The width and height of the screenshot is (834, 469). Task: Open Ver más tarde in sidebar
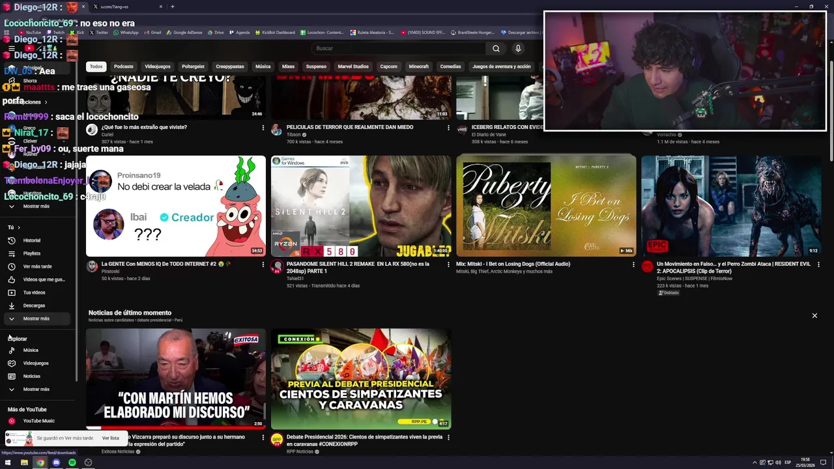point(37,266)
